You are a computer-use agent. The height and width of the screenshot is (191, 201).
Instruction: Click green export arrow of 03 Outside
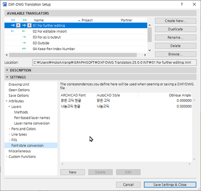24,43
